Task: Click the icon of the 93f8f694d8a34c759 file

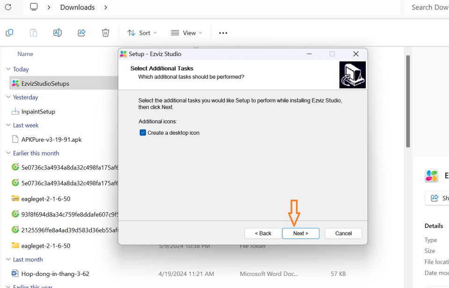Action: (x=15, y=214)
